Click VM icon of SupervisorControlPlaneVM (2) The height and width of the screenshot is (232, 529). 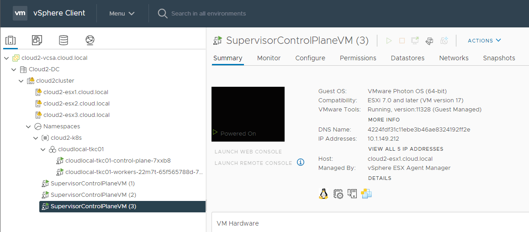click(x=45, y=195)
